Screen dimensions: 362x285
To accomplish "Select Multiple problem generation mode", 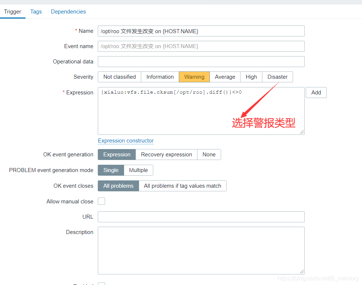I will (x=139, y=170).
